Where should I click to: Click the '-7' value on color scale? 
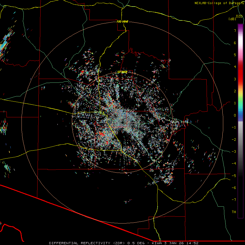pos(234,200)
